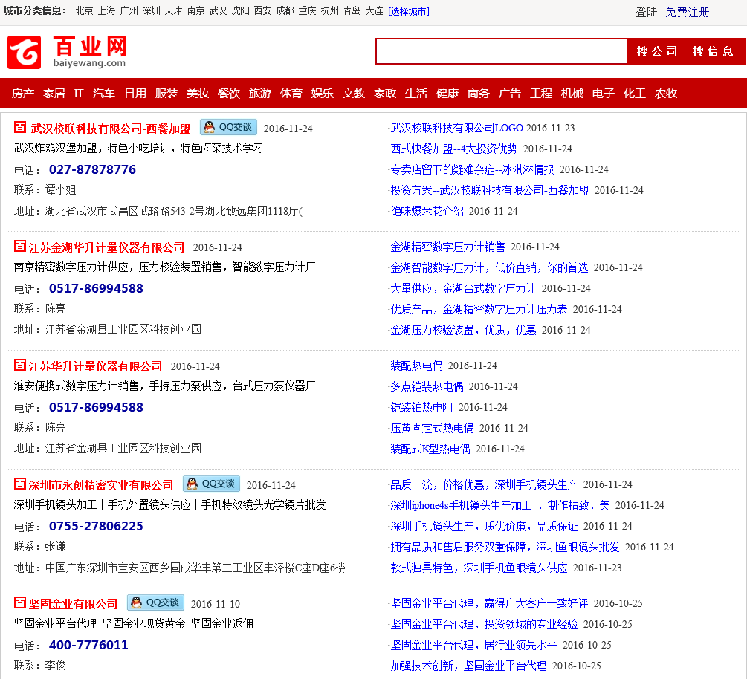Image resolution: width=747 pixels, height=679 pixels.
Task: Open the 免费注册 register link
Action: click(687, 12)
